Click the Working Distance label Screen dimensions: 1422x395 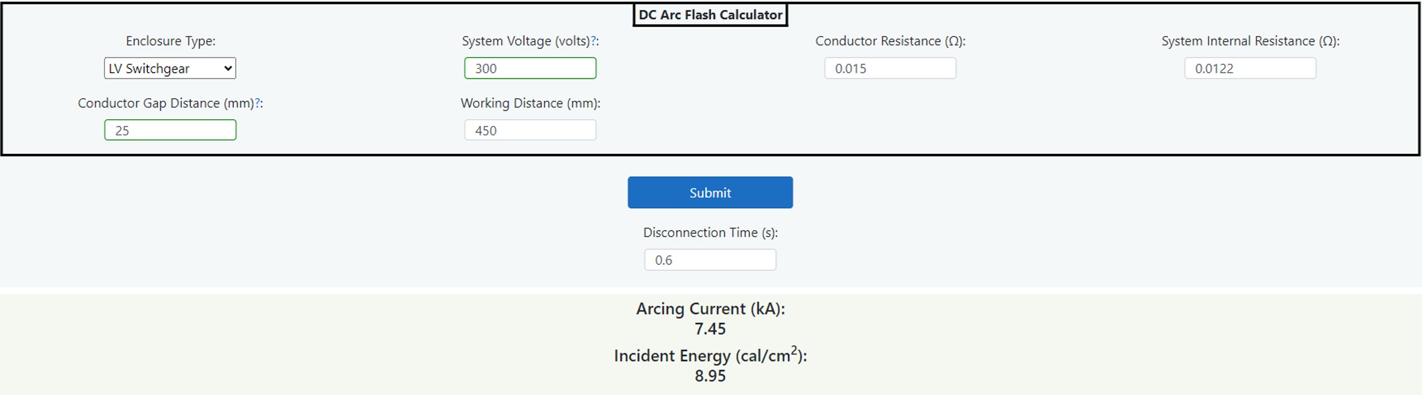[530, 102]
